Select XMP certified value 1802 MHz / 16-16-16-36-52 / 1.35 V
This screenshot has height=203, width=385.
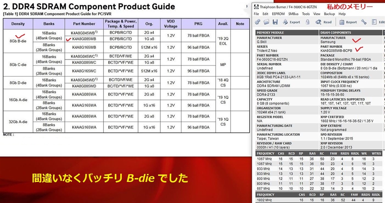coord(347,121)
